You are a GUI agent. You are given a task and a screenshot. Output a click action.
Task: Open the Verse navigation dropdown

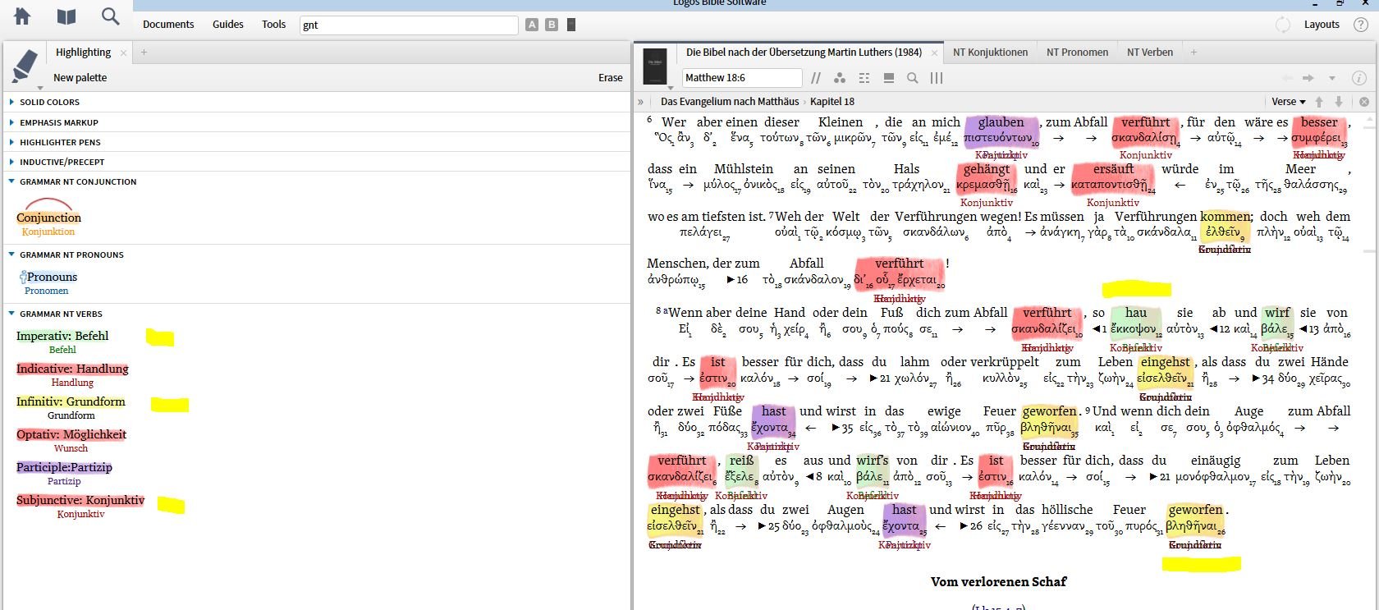[1289, 102]
